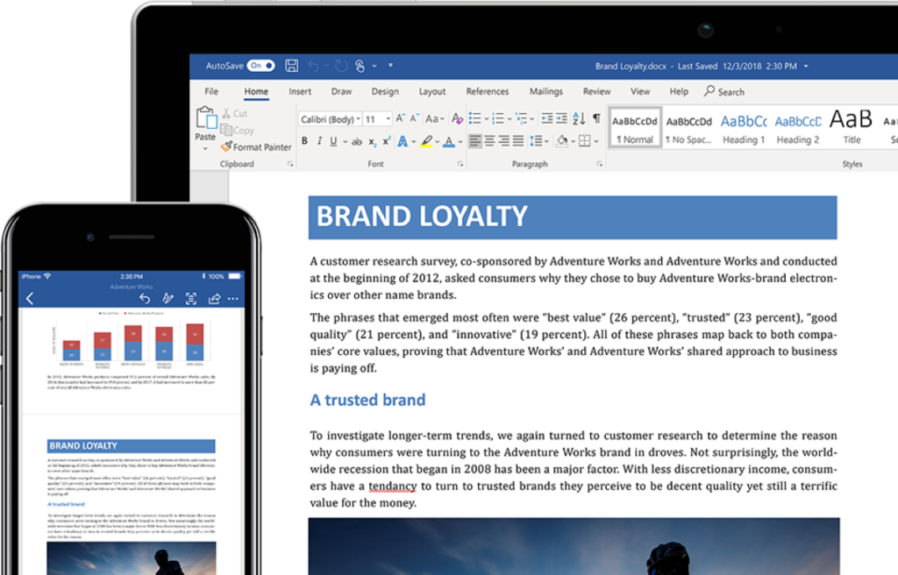
Task: Click the Save icon in Quick Access Toolbar
Action: (x=292, y=65)
